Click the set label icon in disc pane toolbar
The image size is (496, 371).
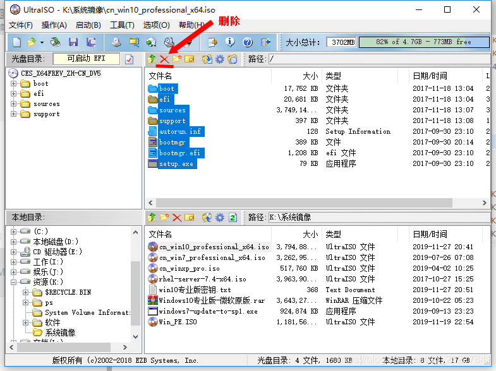(233, 59)
